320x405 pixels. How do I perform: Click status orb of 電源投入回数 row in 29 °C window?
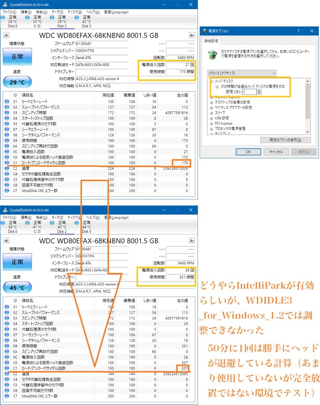[x=7, y=151]
